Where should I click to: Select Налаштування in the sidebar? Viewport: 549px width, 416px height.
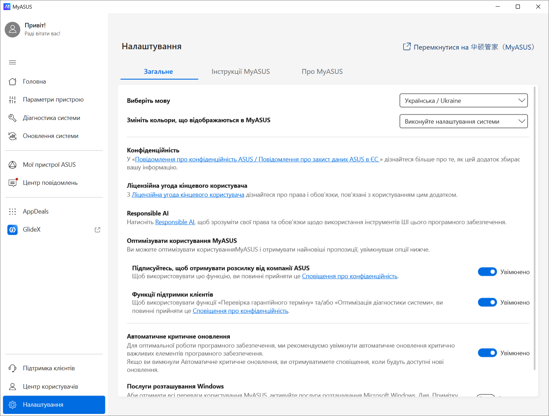(x=54, y=405)
